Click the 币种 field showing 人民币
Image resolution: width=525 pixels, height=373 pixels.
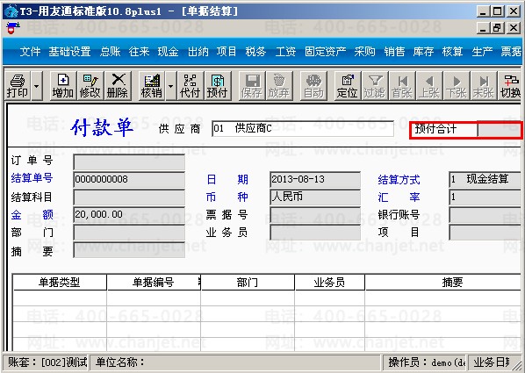pyautogui.click(x=315, y=197)
